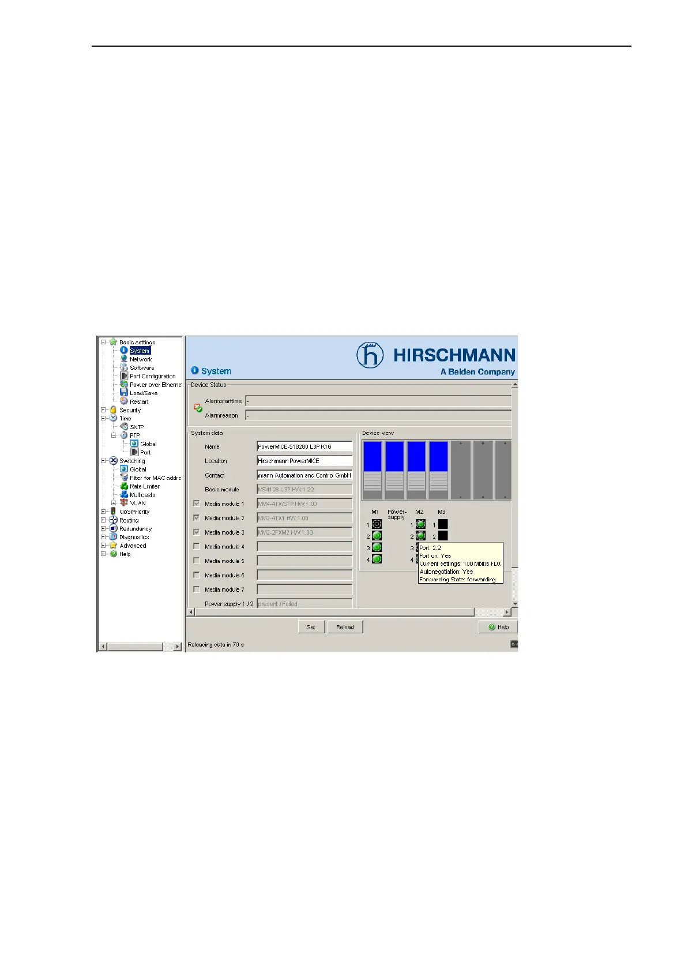Viewport: 677px width, 962px height.
Task: Collapse the Time tree node
Action: [x=103, y=418]
